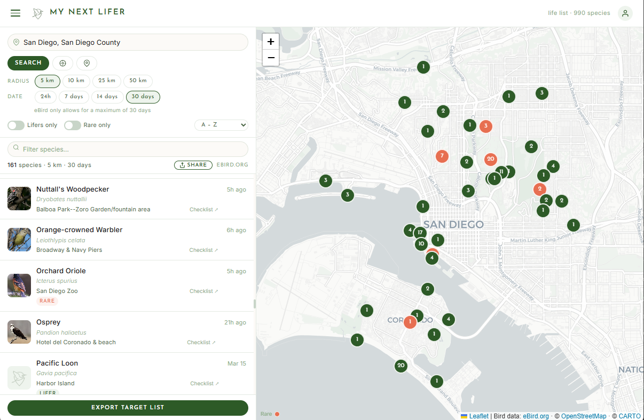The image size is (644, 420).
Task: Open the OpenStreetMap attribution link
Action: (x=584, y=416)
